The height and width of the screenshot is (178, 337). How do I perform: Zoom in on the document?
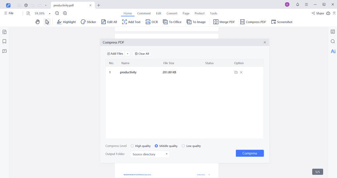pos(65,13)
